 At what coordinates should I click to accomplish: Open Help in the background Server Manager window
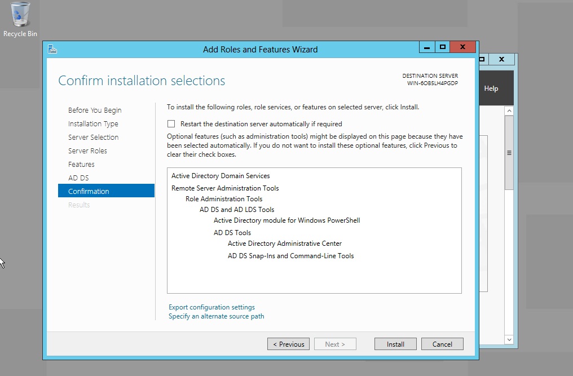(x=491, y=89)
